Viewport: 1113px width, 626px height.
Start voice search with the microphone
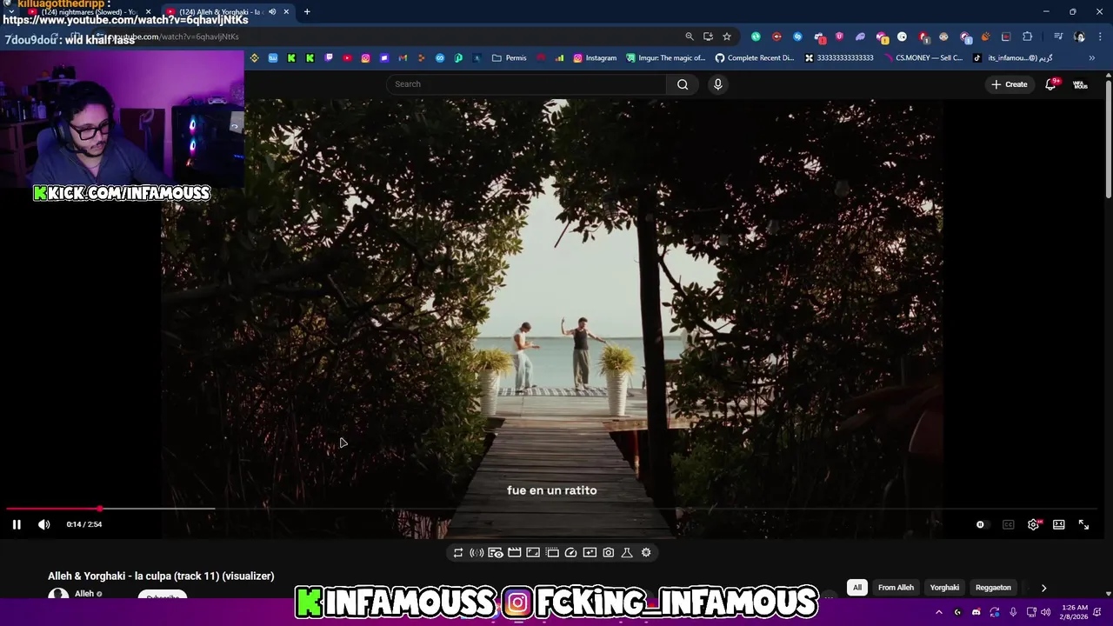coord(717,84)
